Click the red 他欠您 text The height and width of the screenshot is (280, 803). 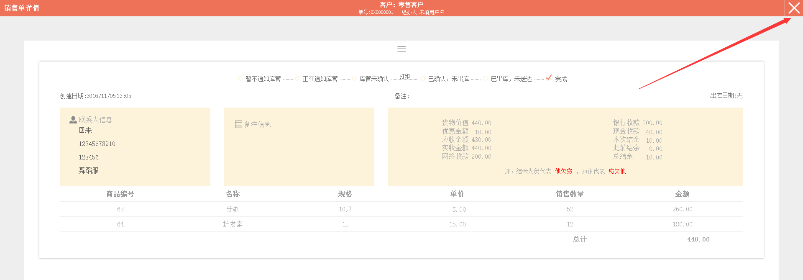coord(563,171)
